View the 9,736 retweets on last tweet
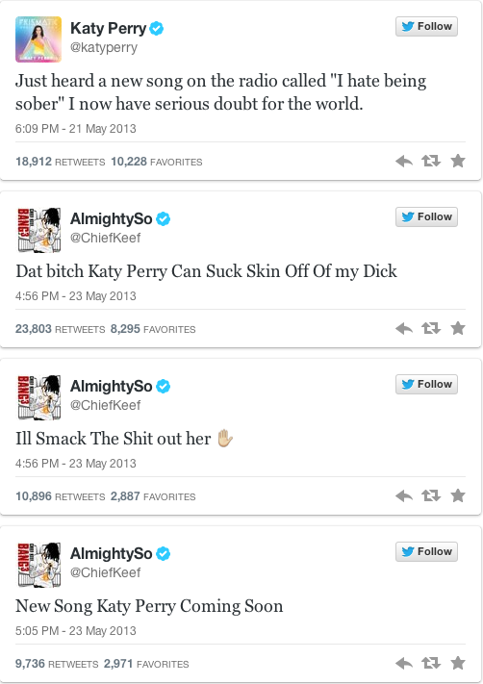The height and width of the screenshot is (684, 483). coord(57,664)
